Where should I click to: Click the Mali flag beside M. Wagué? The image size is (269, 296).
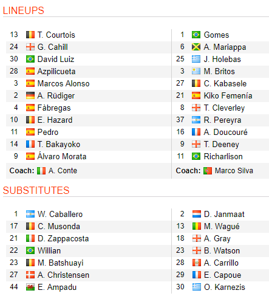[196, 226]
